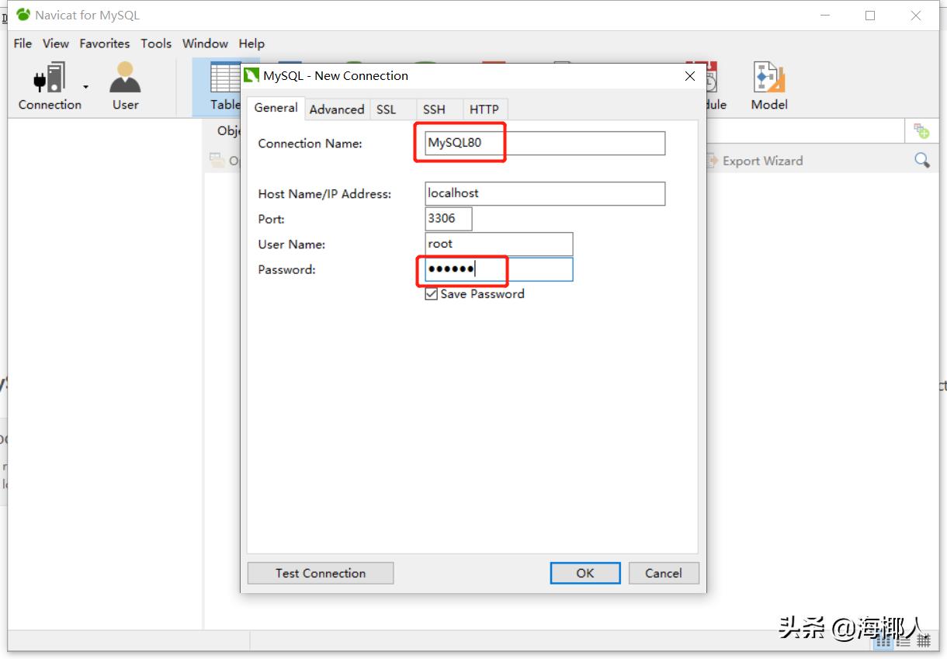Click the green plus icon at top right
Image resolution: width=947 pixels, height=659 pixels.
coord(921,130)
